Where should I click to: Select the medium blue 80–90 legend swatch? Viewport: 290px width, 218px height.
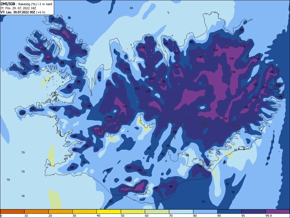coord(205,212)
